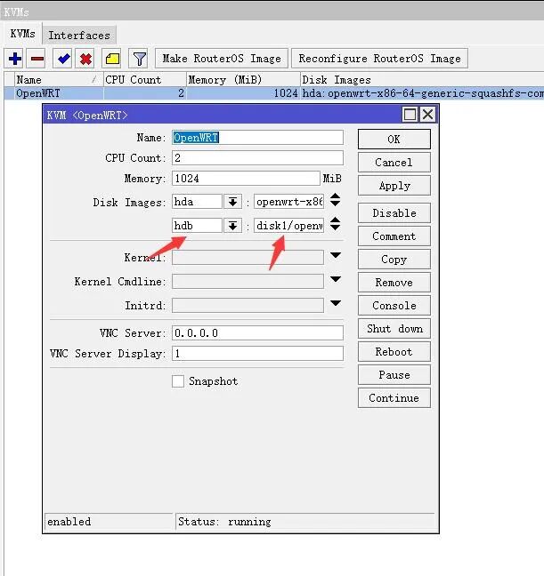Image resolution: width=544 pixels, height=576 pixels.
Task: Focus the disabled Initrd input field
Action: coord(248,305)
